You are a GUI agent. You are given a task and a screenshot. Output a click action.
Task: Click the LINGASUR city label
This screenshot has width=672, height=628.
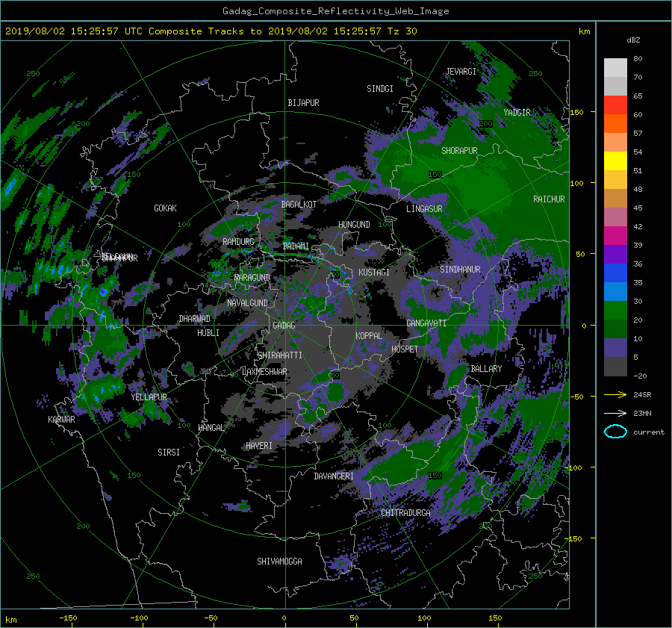(x=424, y=209)
